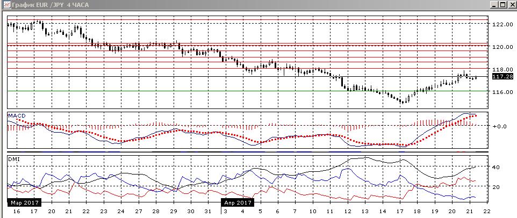Click date label 3 on time axis

coord(226,211)
